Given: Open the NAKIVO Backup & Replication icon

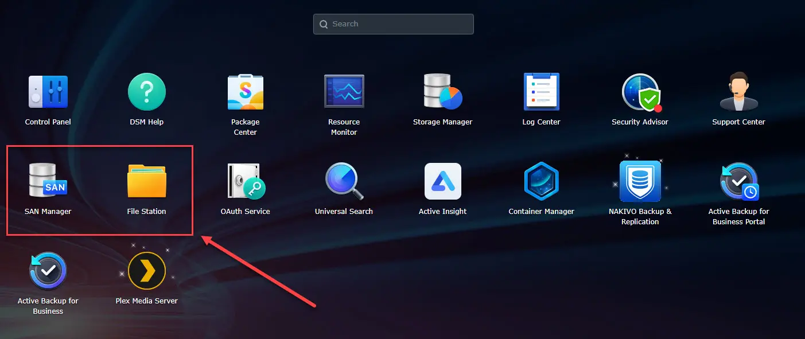Looking at the screenshot, I should [x=640, y=181].
